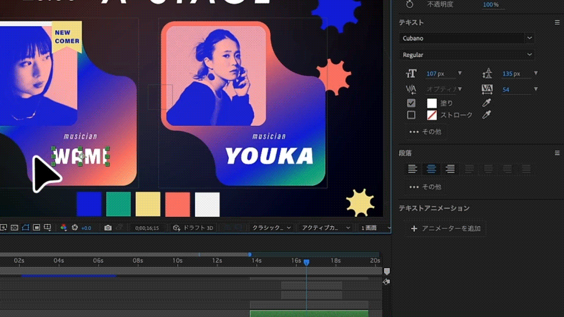The height and width of the screenshot is (317, 564).
Task: Take a snapshot with the camera icon
Action: click(108, 227)
